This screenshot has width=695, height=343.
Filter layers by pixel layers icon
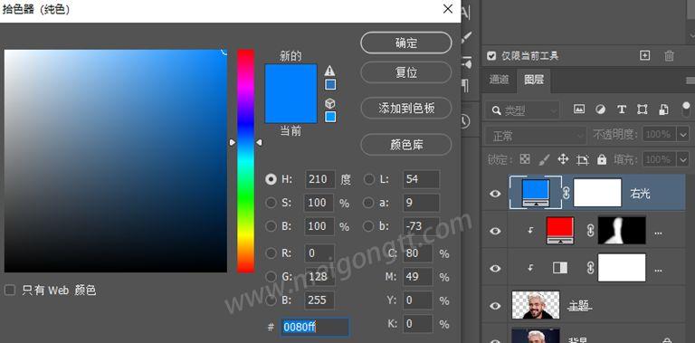(579, 109)
